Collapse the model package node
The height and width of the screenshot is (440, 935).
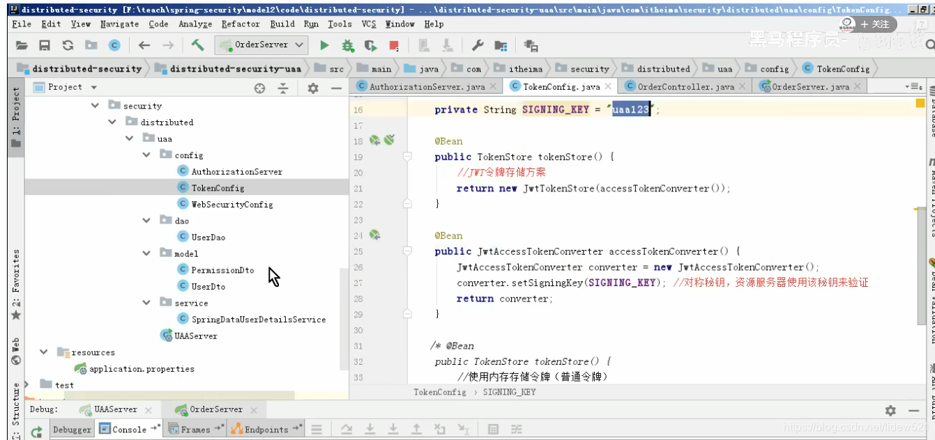coord(146,253)
